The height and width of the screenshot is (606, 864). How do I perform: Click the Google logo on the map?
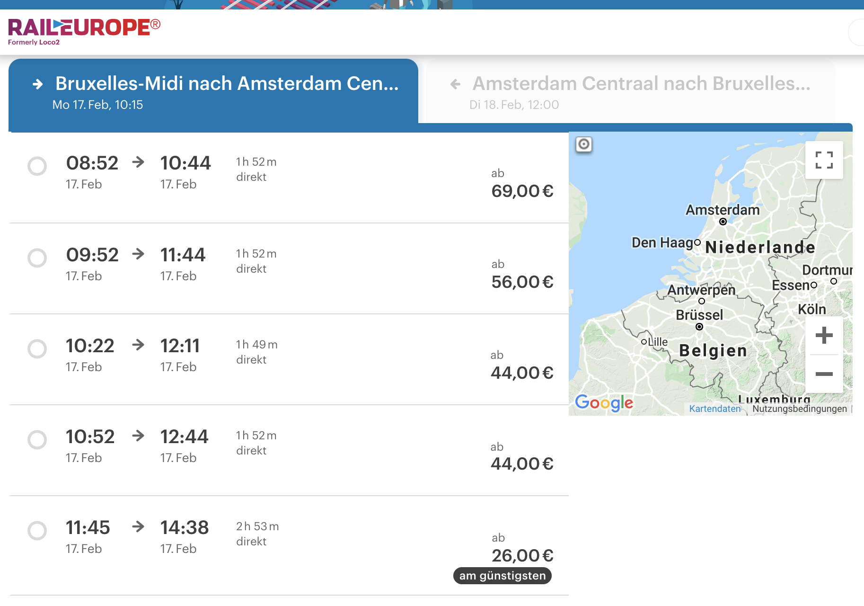tap(604, 403)
